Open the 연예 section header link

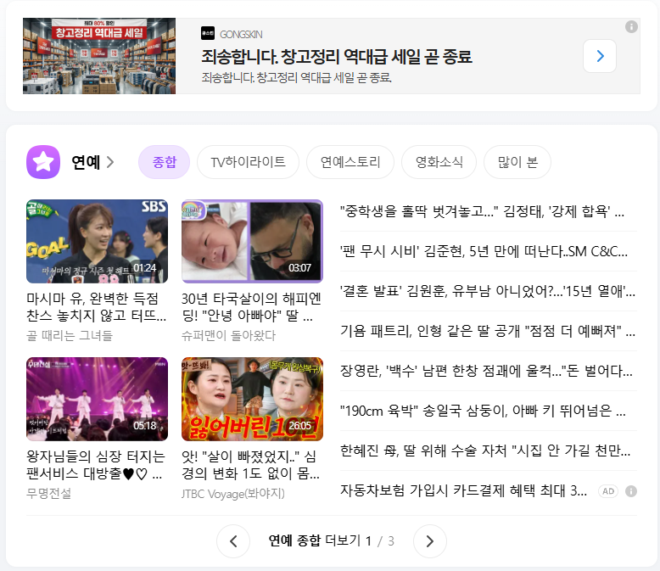point(92,162)
